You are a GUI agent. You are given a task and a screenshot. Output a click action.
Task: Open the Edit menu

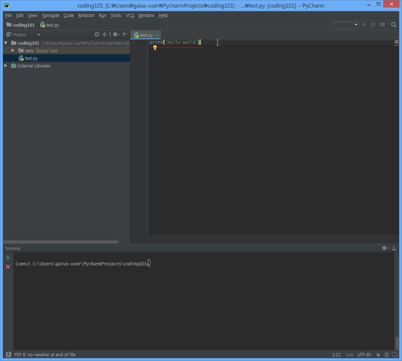pos(20,16)
